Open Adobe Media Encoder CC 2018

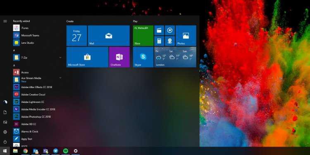click(x=37, y=110)
